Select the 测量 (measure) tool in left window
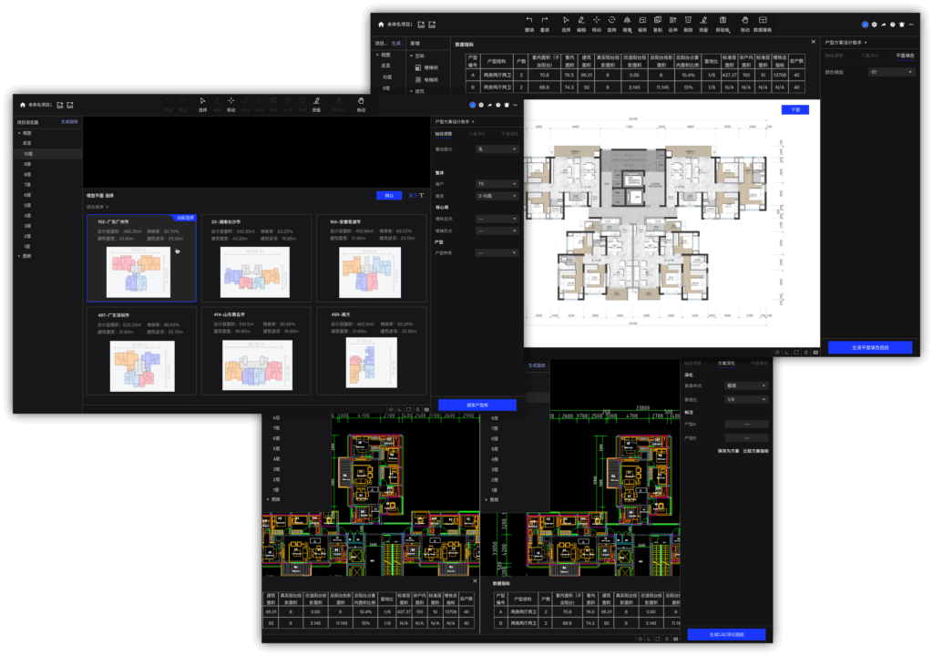Screen dimensions: 933x656 pyautogui.click(x=316, y=101)
